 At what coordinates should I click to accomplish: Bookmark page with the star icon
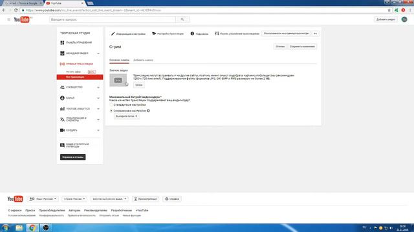[389, 10]
